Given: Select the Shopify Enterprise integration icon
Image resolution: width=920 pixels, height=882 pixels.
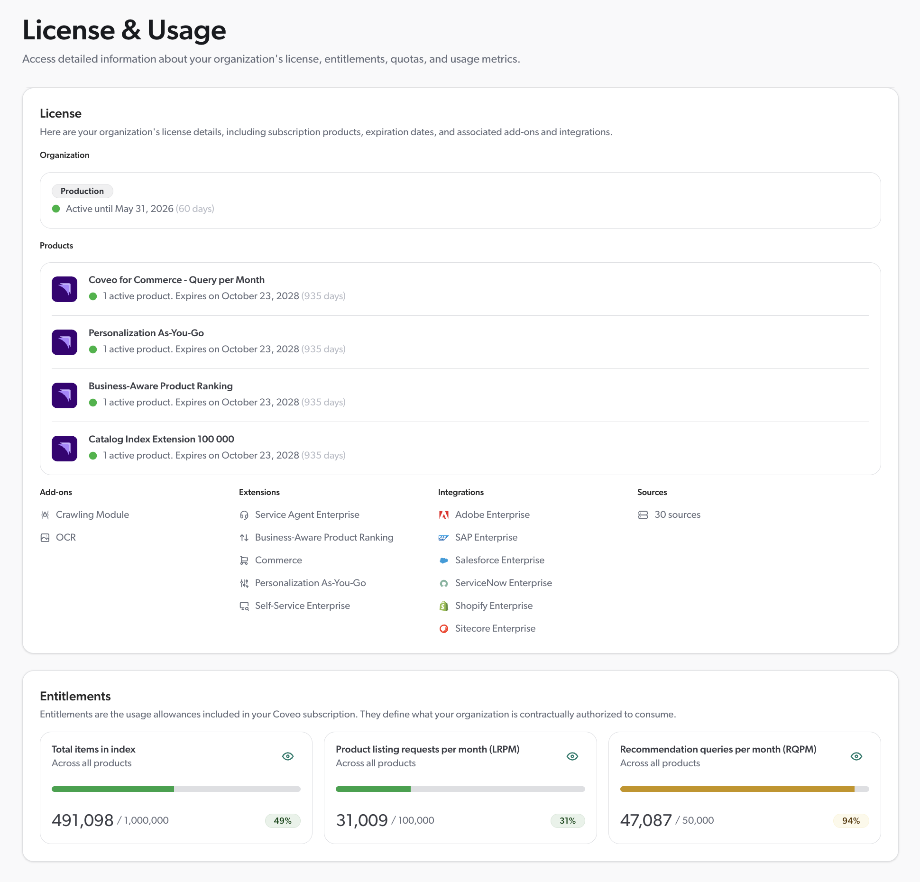Looking at the screenshot, I should coord(444,606).
